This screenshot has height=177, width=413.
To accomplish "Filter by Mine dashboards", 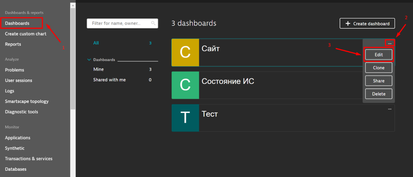I will tap(99, 69).
